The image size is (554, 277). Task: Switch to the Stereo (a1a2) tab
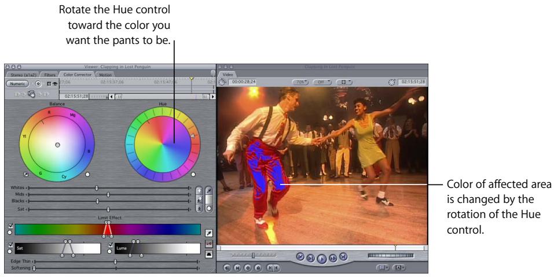tap(22, 75)
